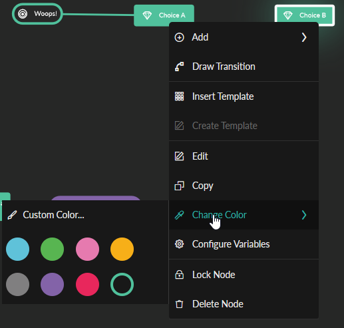Click the diamond icon on Choice A node

[x=147, y=15]
